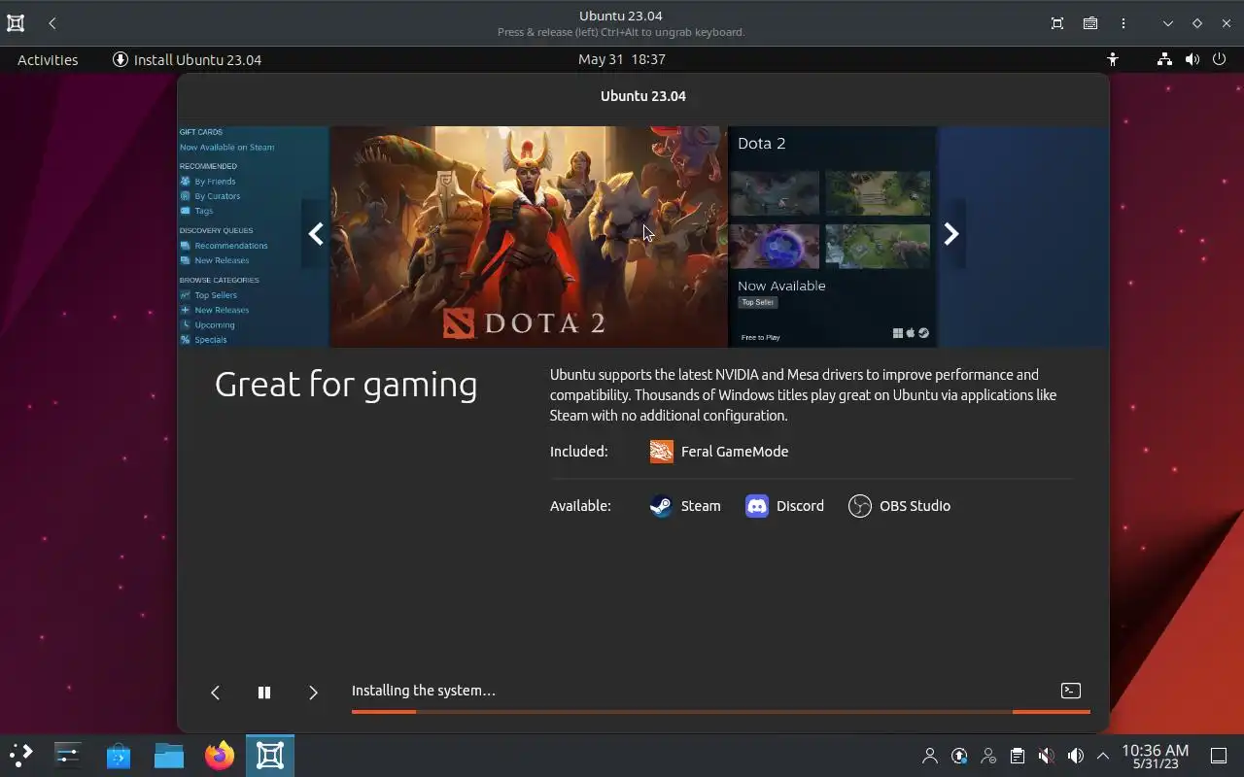Click the Great for gaming heading
Viewport: 1244px width, 777px height.
click(x=346, y=385)
